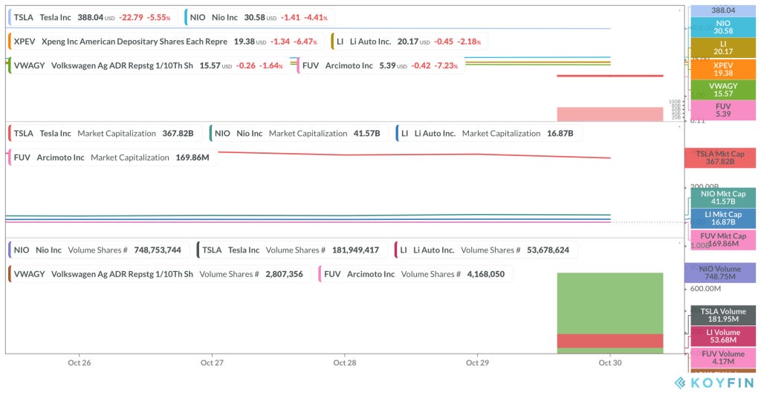Click the NIO 30.58 axis price tag

click(x=723, y=27)
